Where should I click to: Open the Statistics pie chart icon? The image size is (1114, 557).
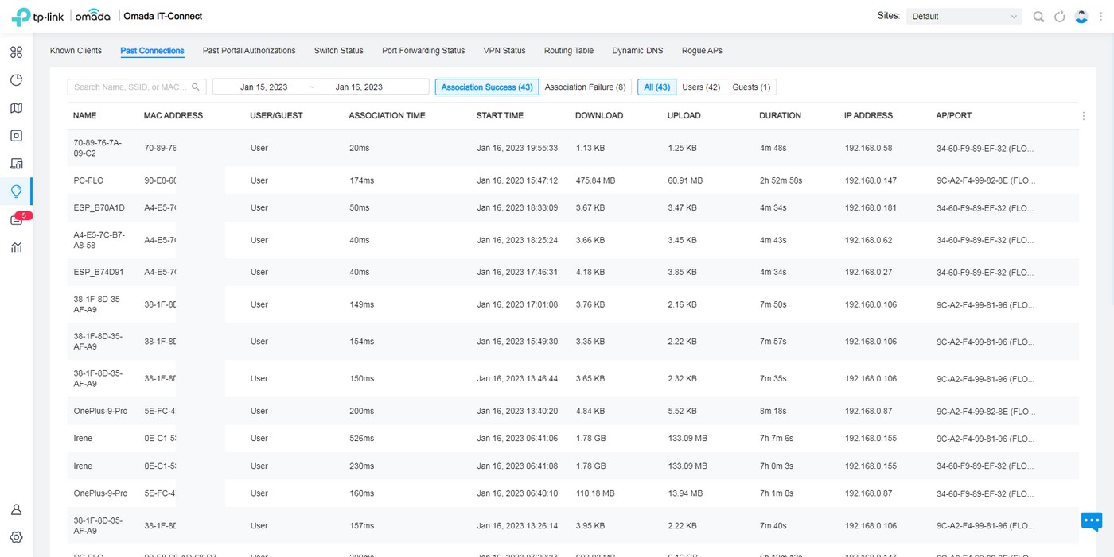16,80
